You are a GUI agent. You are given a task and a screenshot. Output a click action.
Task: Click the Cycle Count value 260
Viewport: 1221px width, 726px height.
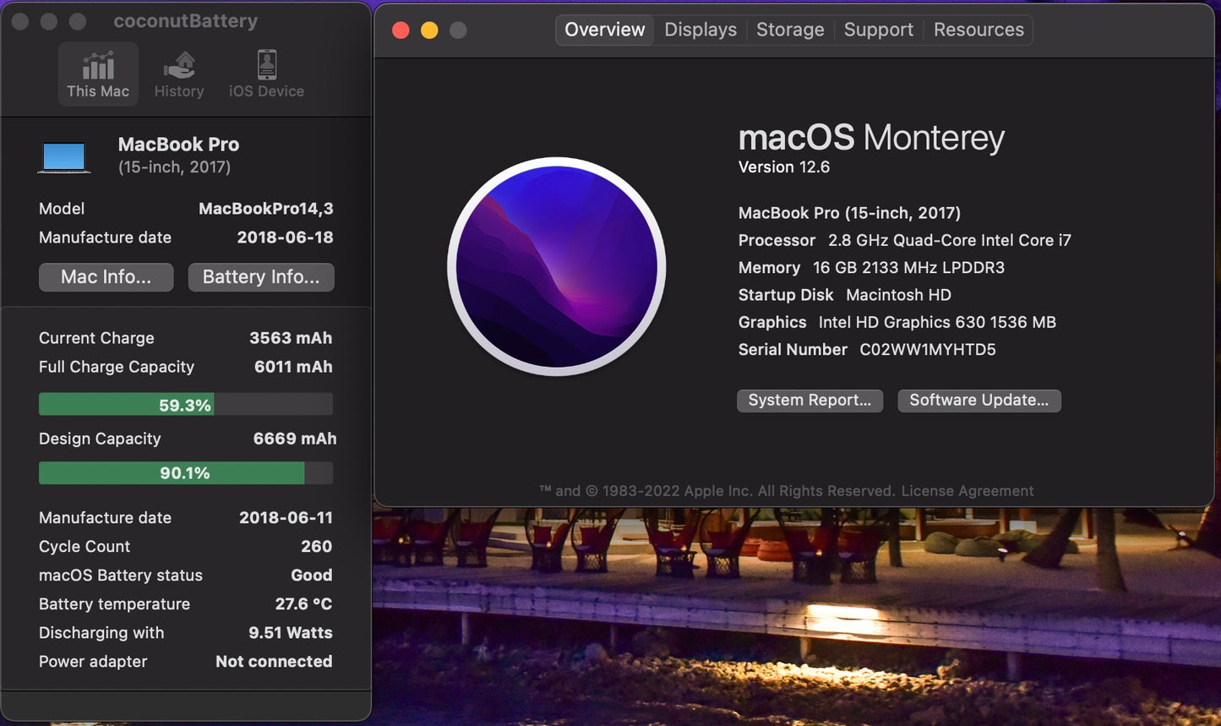316,547
